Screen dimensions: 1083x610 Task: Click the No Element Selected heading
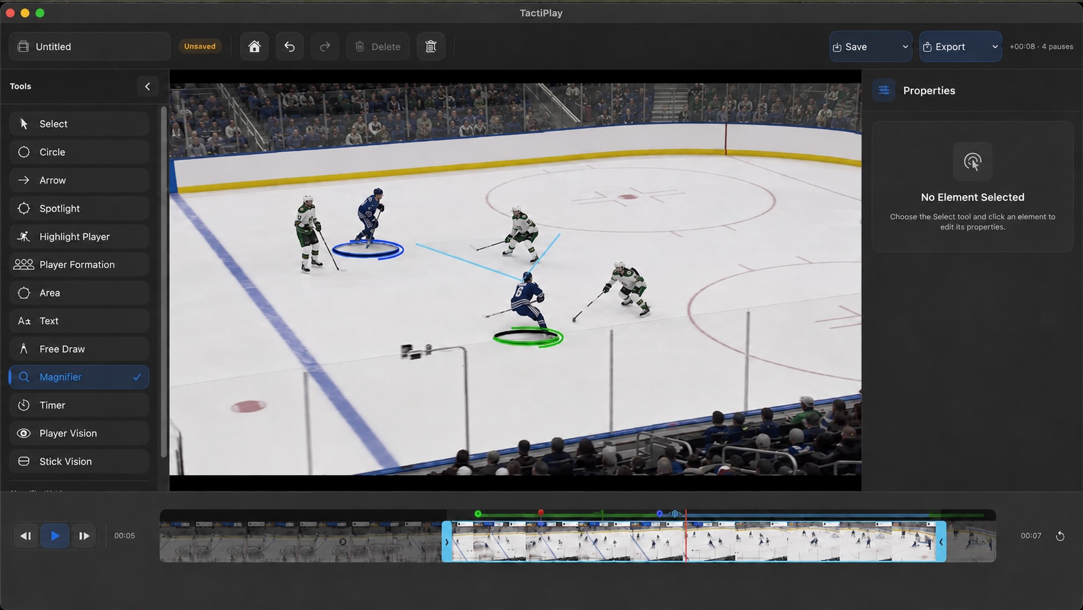972,197
